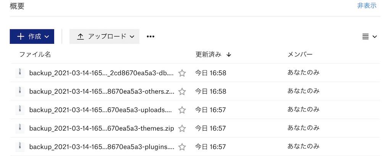Click the zip icon of the themes backup

coord(20,128)
